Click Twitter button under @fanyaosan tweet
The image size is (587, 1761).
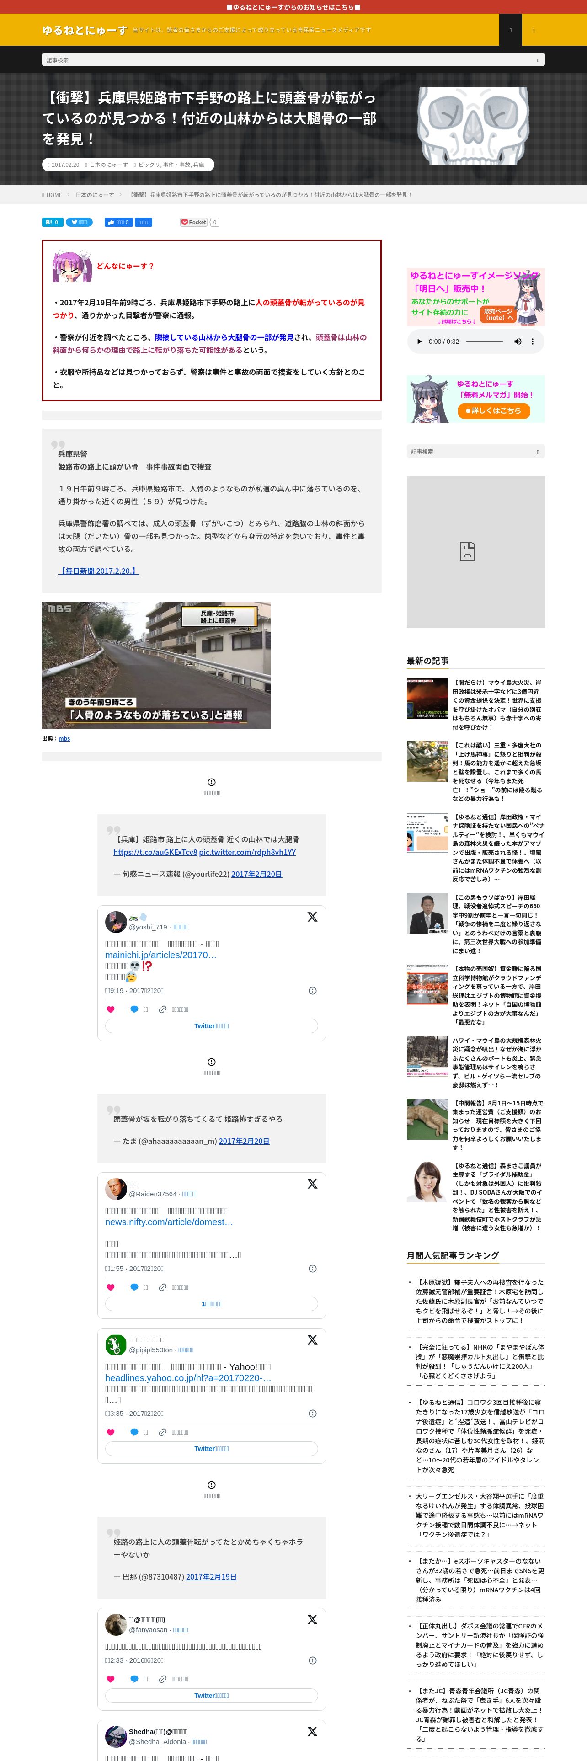point(211,1695)
